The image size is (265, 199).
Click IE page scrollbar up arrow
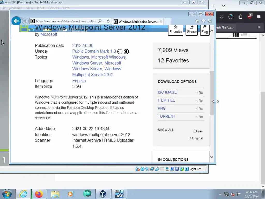tap(212, 31)
